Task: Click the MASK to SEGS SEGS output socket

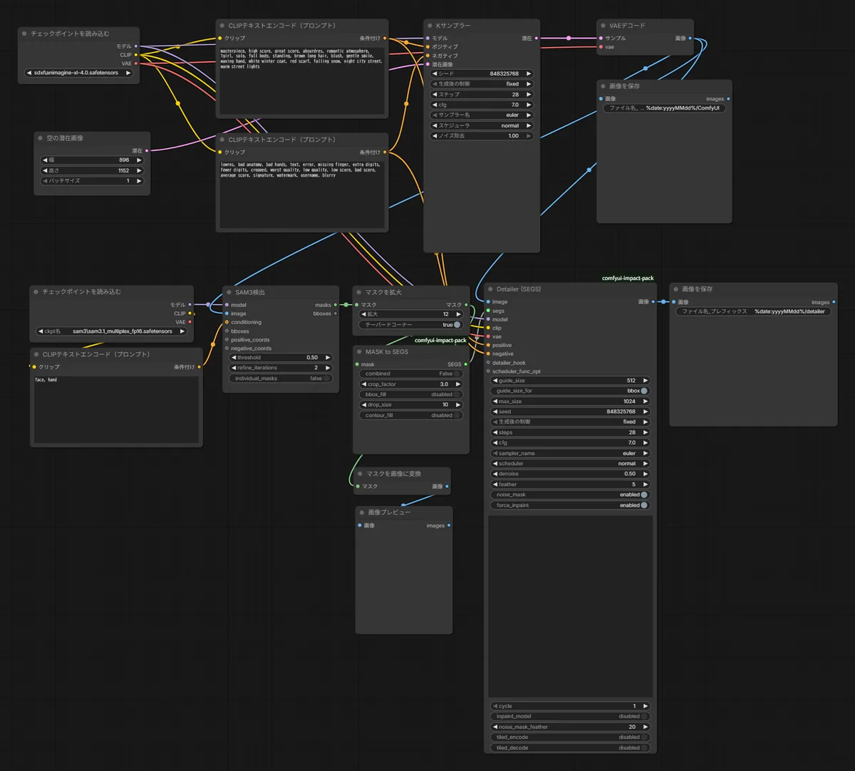Action: coord(466,364)
